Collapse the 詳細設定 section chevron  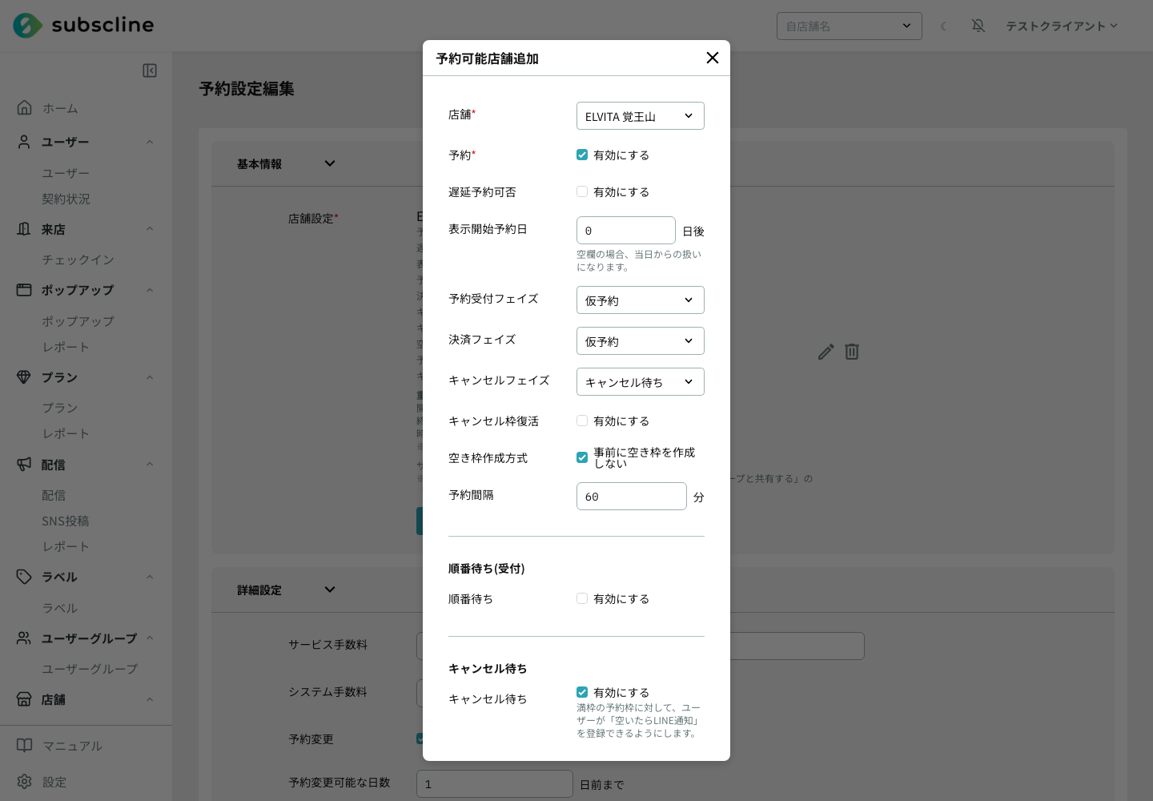pyautogui.click(x=330, y=590)
